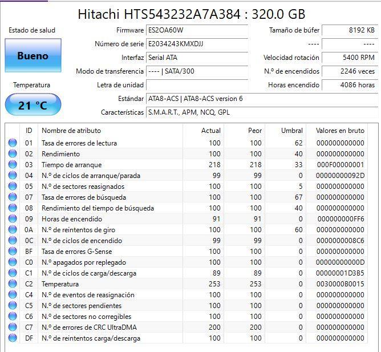
Task: Click raw value 0000000092D
Action: pyautogui.click(x=340, y=176)
